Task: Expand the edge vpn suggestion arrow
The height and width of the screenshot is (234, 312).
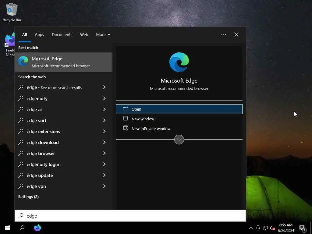Action: 104,186
